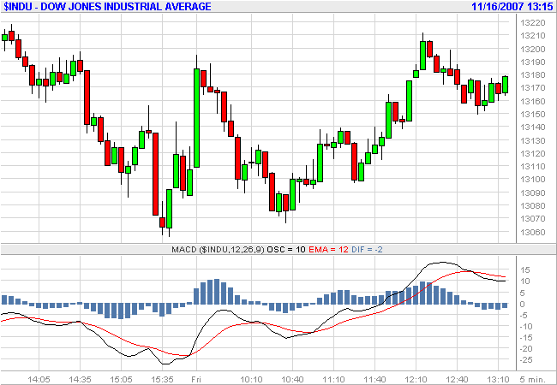Click the 13160 price axis label
The width and height of the screenshot is (557, 385).
click(x=532, y=102)
